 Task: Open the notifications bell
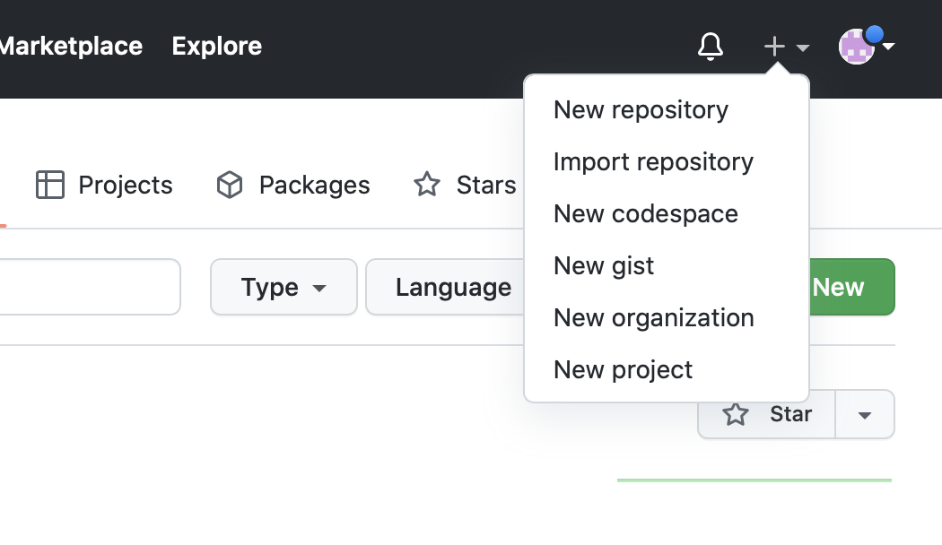point(710,47)
